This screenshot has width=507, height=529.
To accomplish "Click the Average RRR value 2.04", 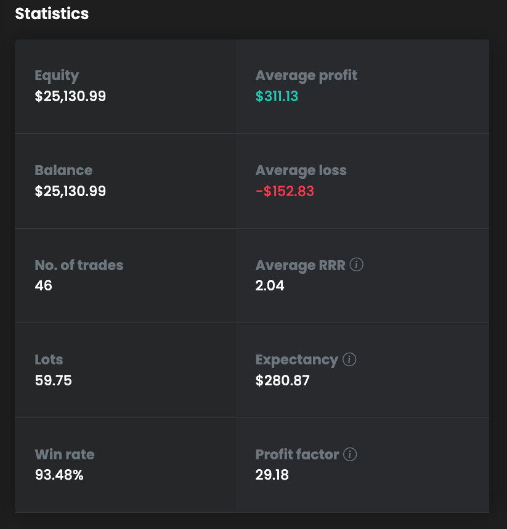I will coord(270,285).
